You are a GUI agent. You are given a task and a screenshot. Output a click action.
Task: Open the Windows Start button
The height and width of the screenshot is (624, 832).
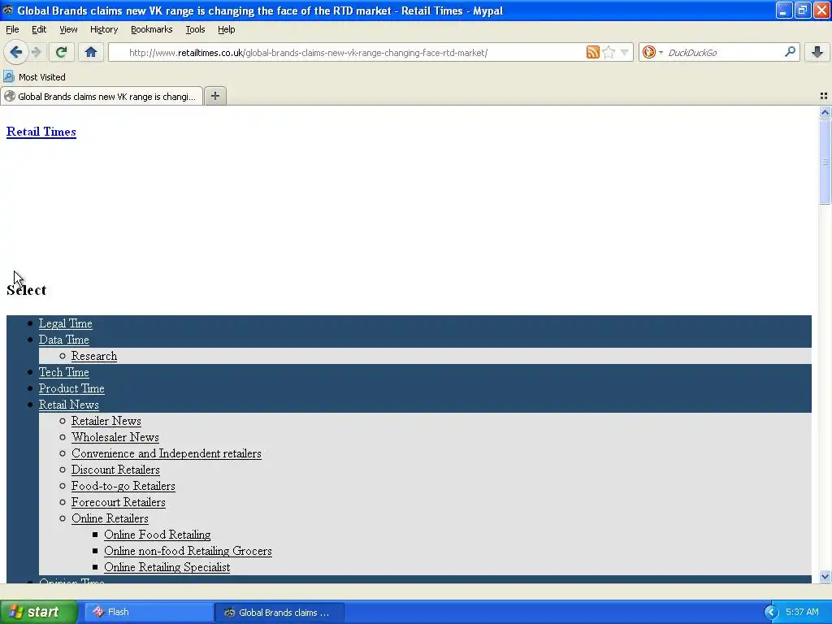[39, 612]
